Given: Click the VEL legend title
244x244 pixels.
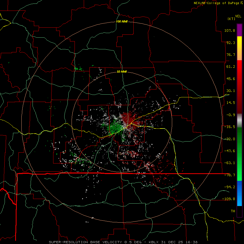Looking at the screenshot, I should (x=238, y=16).
